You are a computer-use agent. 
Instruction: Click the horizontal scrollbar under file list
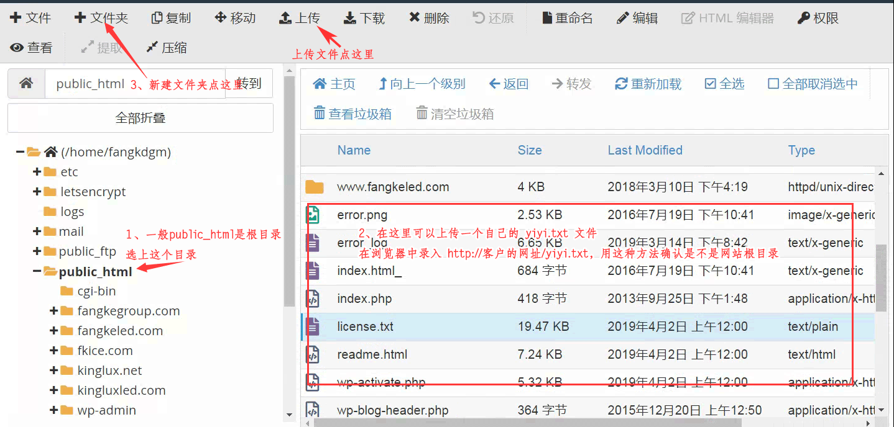point(560,423)
